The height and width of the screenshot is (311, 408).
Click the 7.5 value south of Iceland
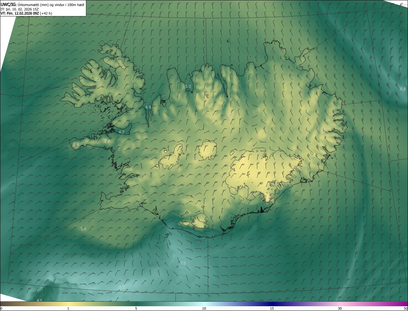[183, 263]
